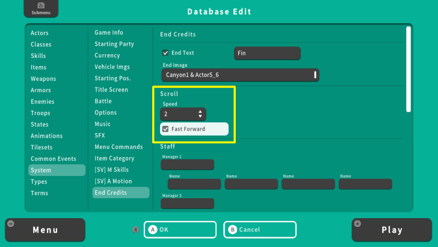Increase the Scroll Speed with up arrow
The image size is (438, 247).
[200, 111]
